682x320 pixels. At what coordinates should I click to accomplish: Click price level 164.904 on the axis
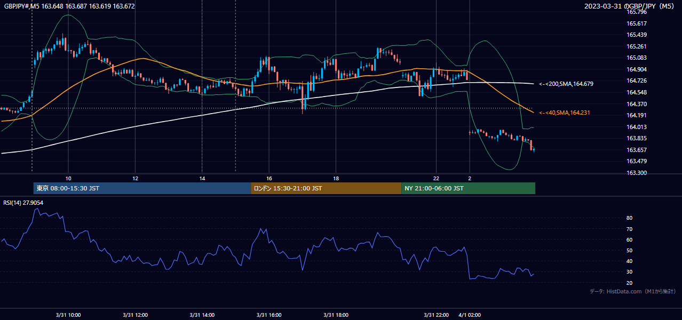[636, 69]
